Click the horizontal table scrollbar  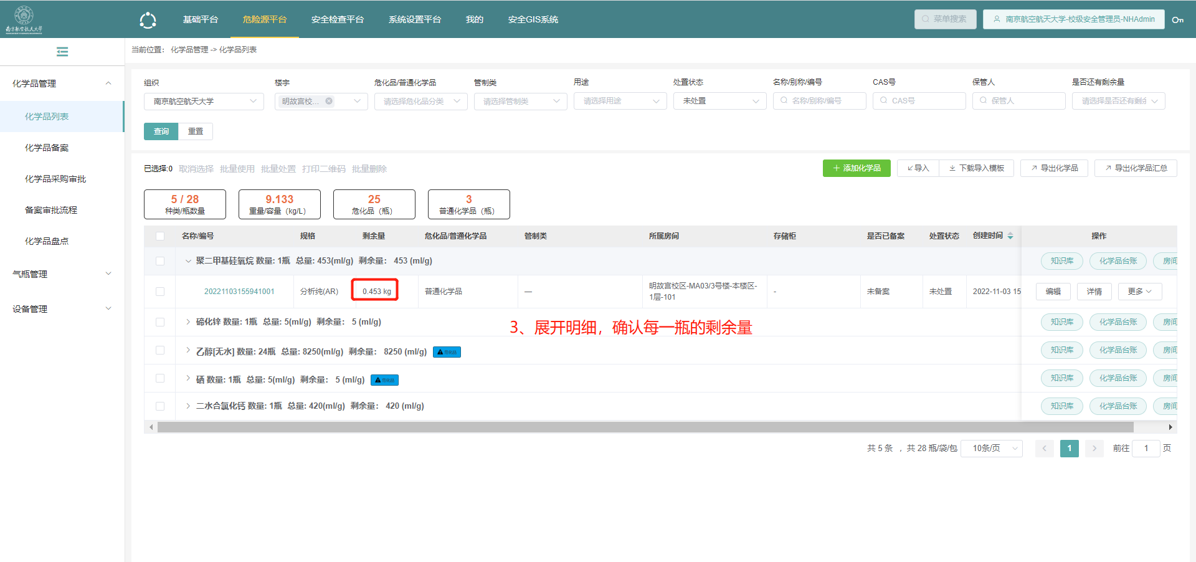(x=645, y=427)
